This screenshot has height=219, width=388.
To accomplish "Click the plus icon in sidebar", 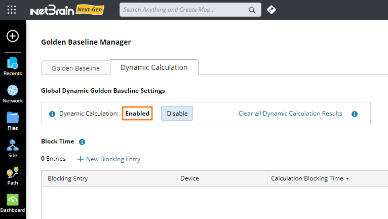I will pos(13,36).
